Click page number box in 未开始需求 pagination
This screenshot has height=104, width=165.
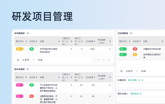pos(94,60)
